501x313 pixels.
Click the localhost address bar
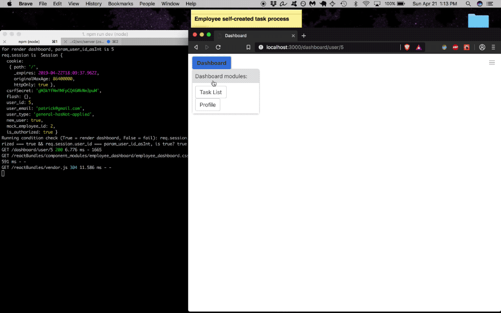(x=329, y=47)
